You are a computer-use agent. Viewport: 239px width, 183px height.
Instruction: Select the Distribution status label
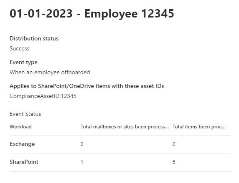coord(34,38)
